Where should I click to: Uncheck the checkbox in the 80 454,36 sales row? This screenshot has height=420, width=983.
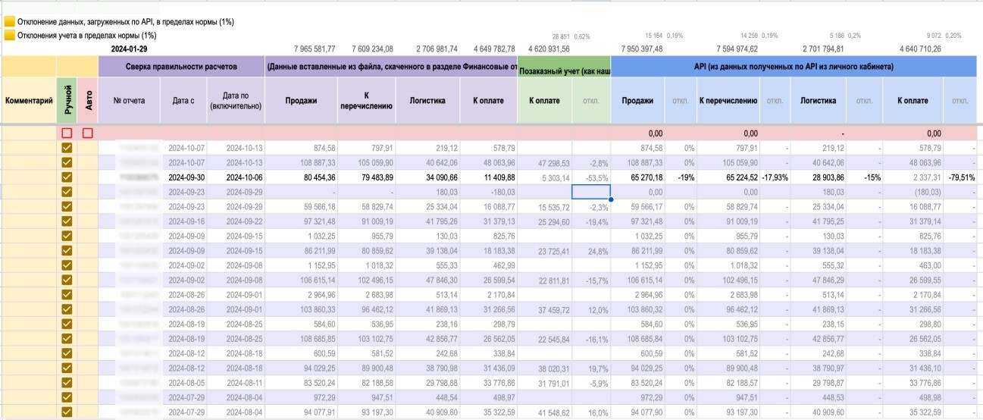click(x=67, y=177)
